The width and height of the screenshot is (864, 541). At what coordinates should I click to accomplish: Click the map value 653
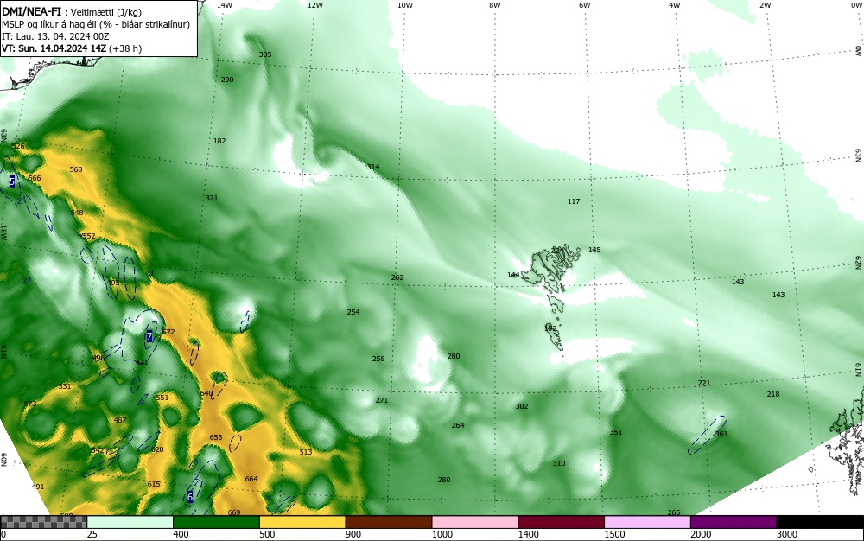coord(216,437)
